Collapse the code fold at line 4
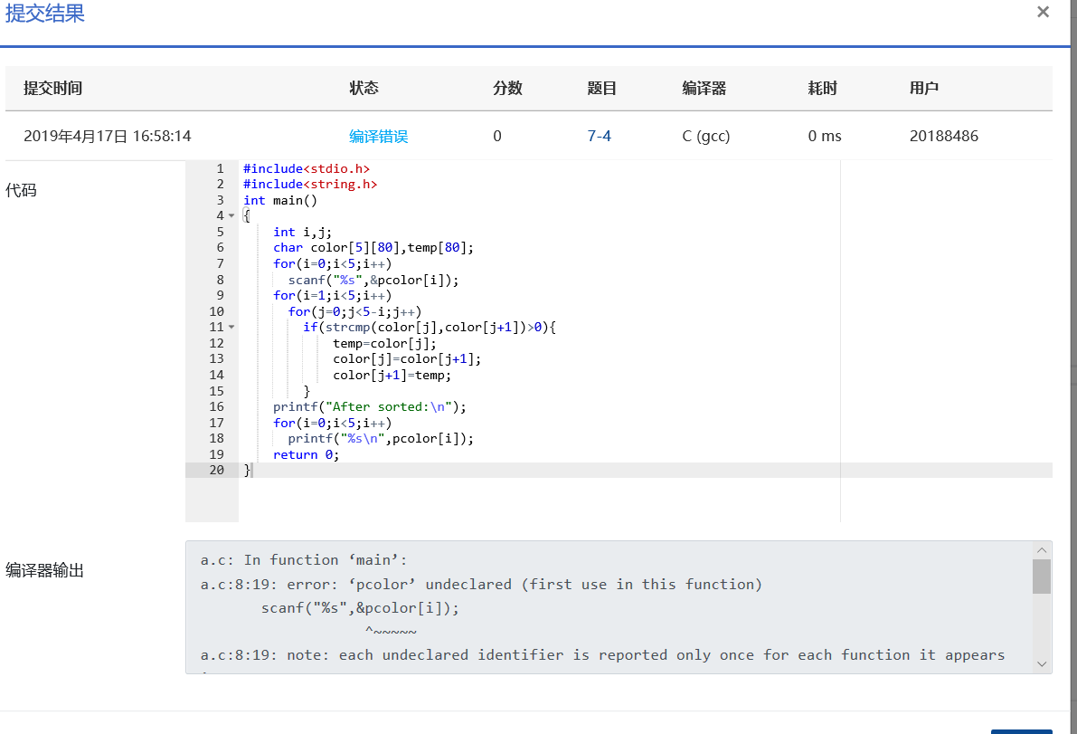This screenshot has width=1077, height=734. tap(231, 216)
